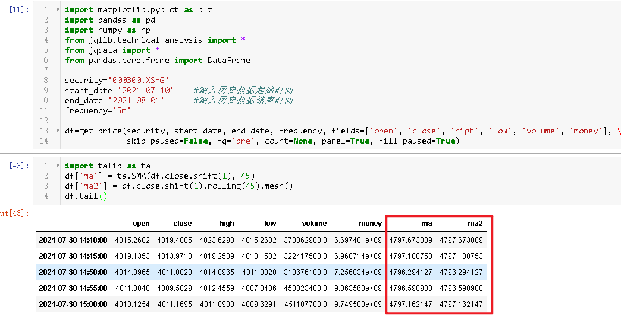Click the 'open' column header
The height and width of the screenshot is (315, 621).
click(141, 224)
